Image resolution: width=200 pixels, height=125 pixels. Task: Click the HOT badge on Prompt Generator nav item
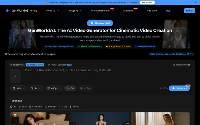(x=112, y=9)
